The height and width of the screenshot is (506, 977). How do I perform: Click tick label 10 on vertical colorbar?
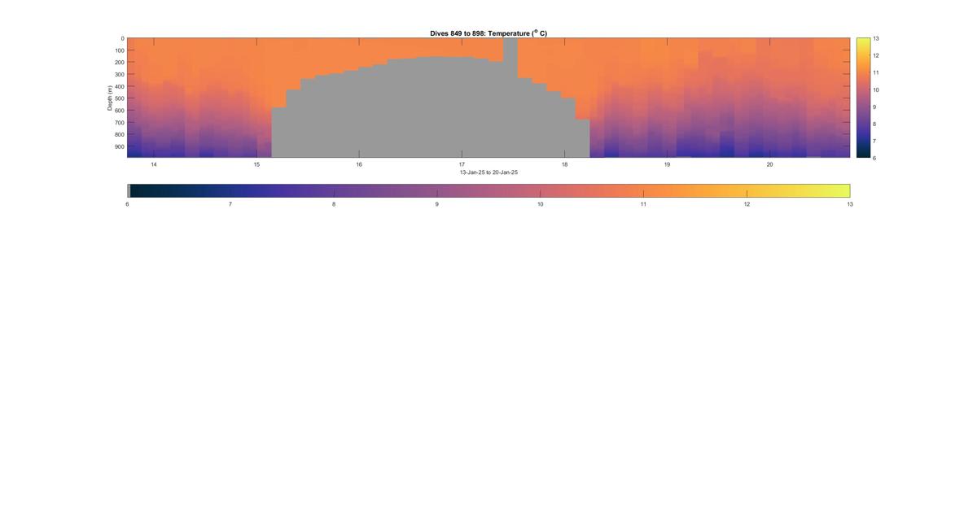[x=876, y=89]
